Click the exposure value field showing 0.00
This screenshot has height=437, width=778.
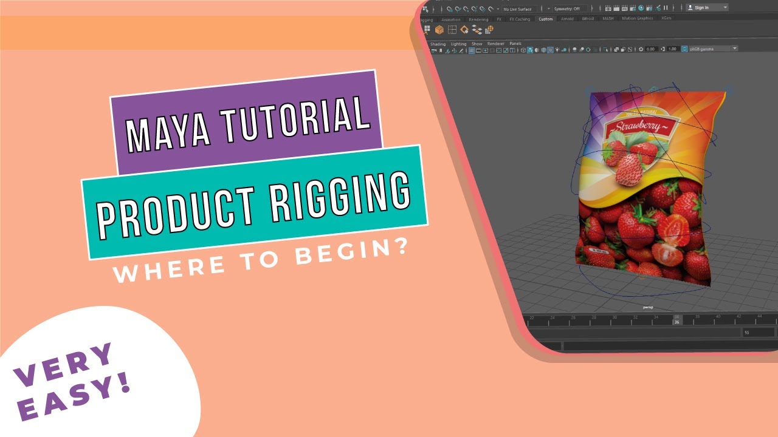(x=652, y=49)
